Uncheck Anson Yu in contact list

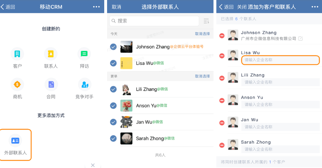[x=113, y=105]
